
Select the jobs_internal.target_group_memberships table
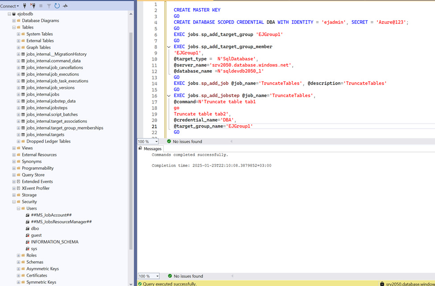(65, 128)
